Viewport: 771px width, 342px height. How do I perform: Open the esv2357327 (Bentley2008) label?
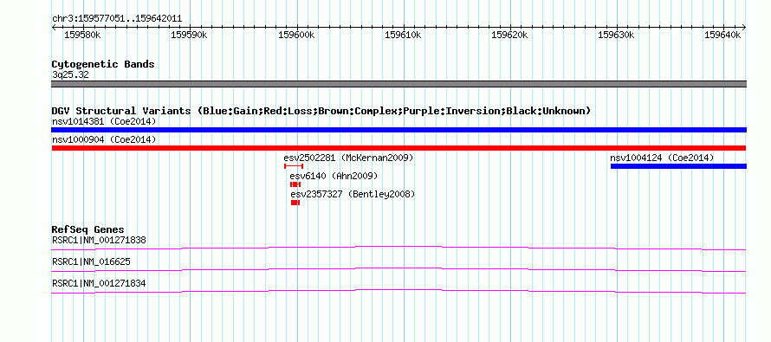[x=353, y=194]
